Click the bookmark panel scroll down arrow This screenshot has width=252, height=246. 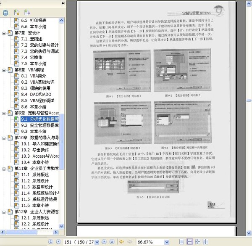(x=62, y=226)
